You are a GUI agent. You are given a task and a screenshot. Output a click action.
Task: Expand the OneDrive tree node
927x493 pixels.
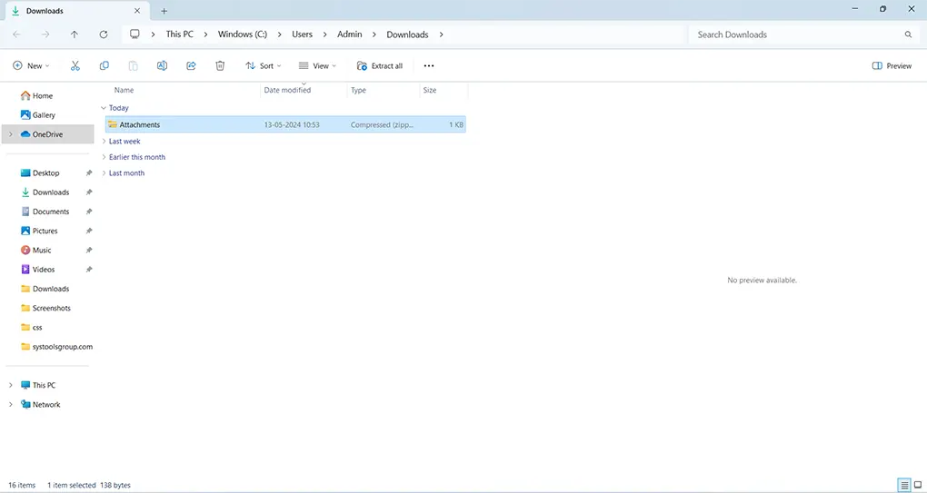click(11, 134)
